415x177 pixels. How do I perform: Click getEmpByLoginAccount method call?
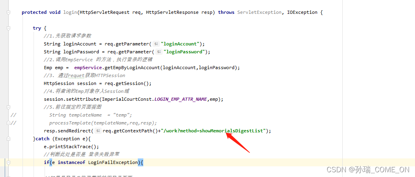[x=132, y=68]
